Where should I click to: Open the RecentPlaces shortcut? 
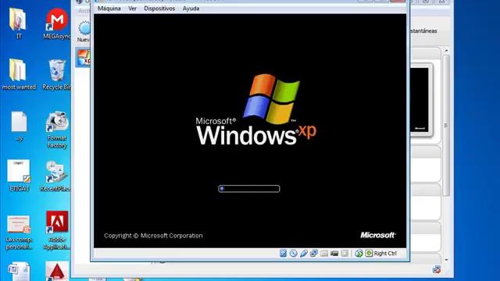55,176
